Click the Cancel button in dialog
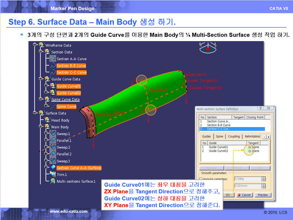The width and height of the screenshot is (293, 220). click(x=244, y=195)
